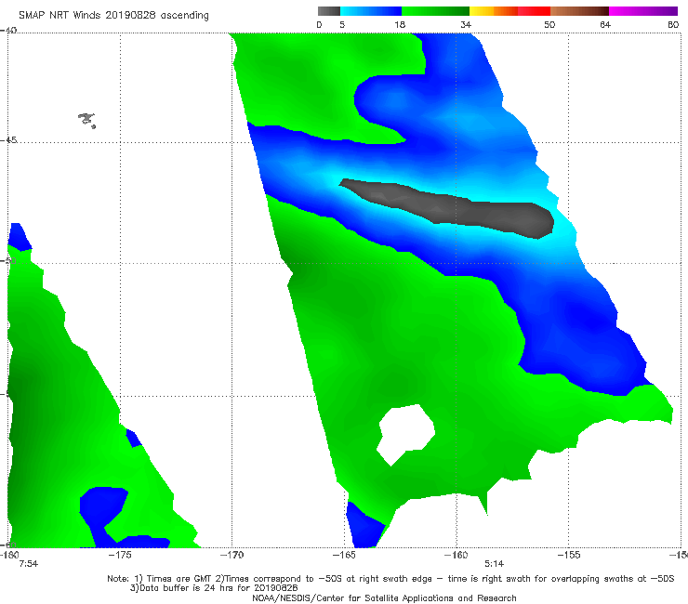Click the white data gap inside green swath
The height and width of the screenshot is (604, 688).
coord(406,434)
